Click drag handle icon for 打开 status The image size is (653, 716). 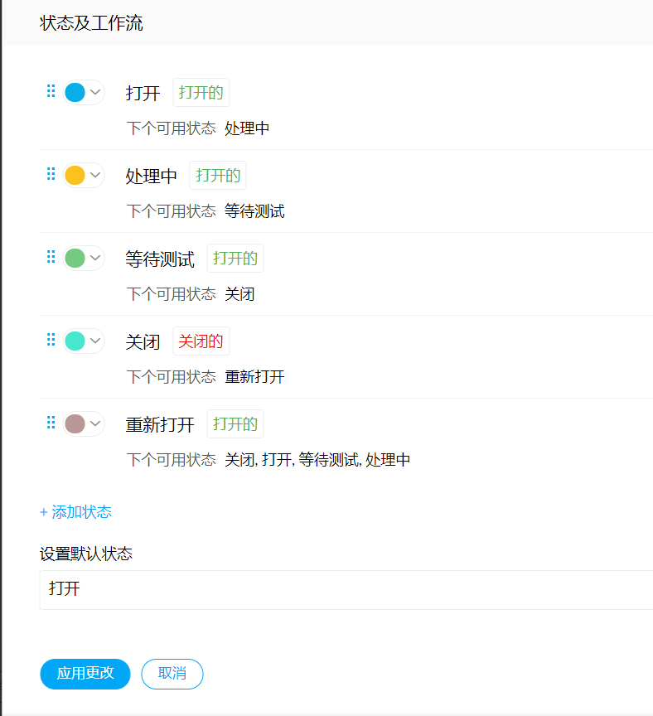pos(51,91)
